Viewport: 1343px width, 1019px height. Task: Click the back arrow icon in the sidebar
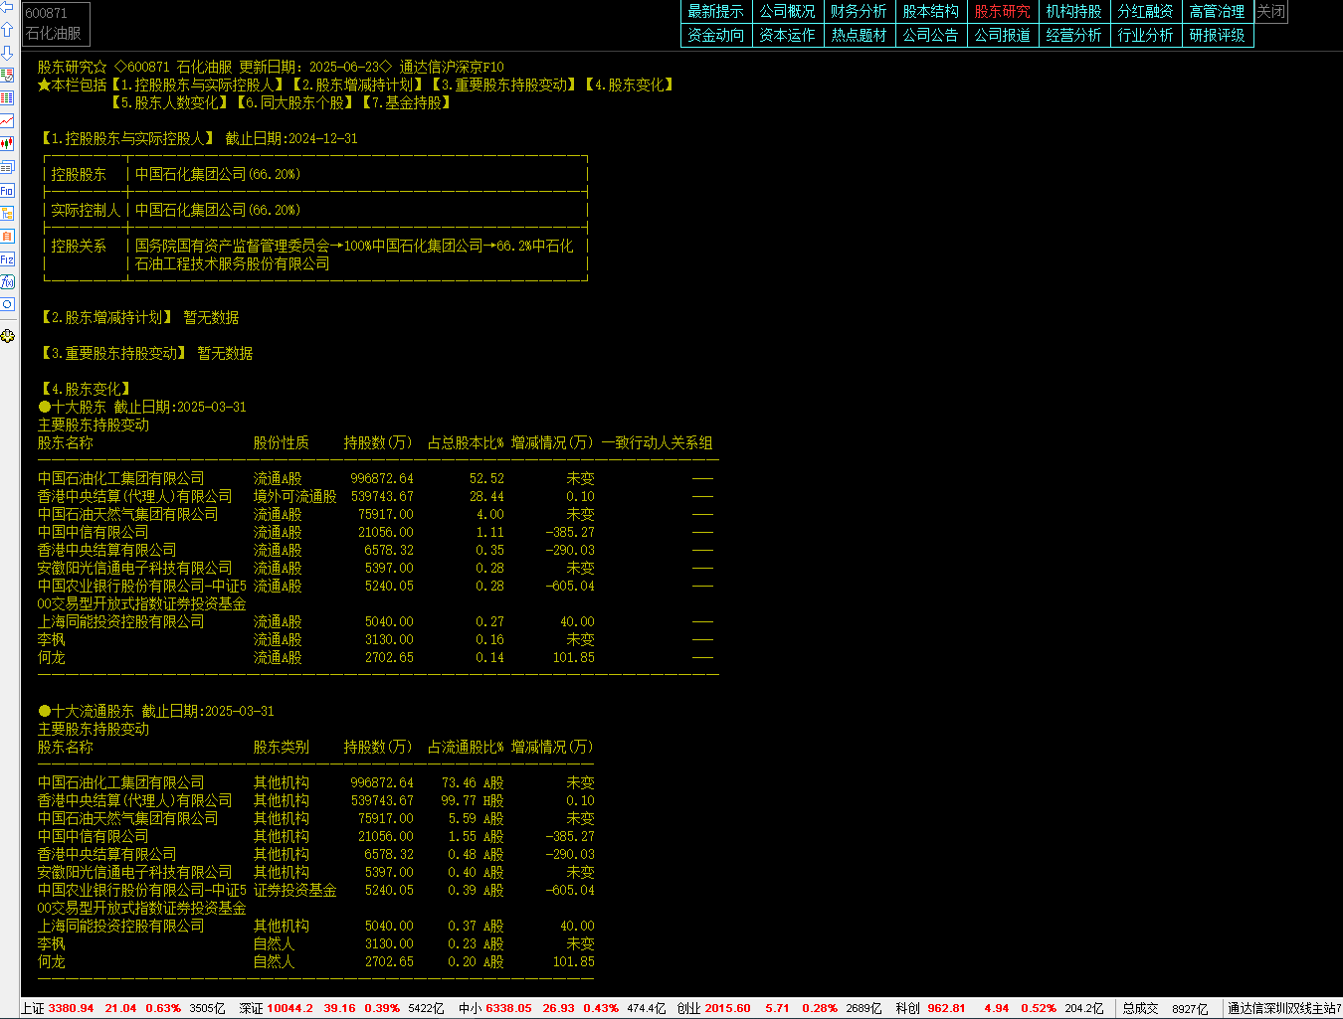point(7,7)
